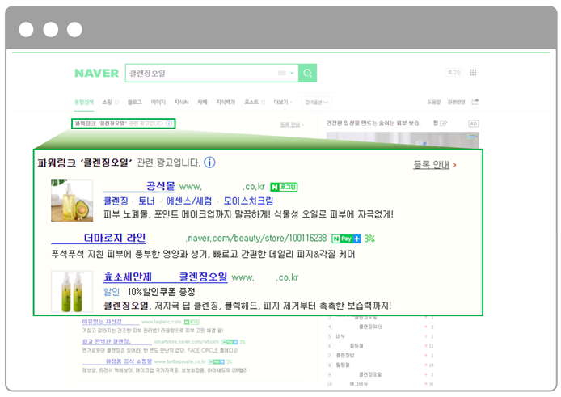
Task: Click the right side banner ad image
Action: (x=403, y=140)
